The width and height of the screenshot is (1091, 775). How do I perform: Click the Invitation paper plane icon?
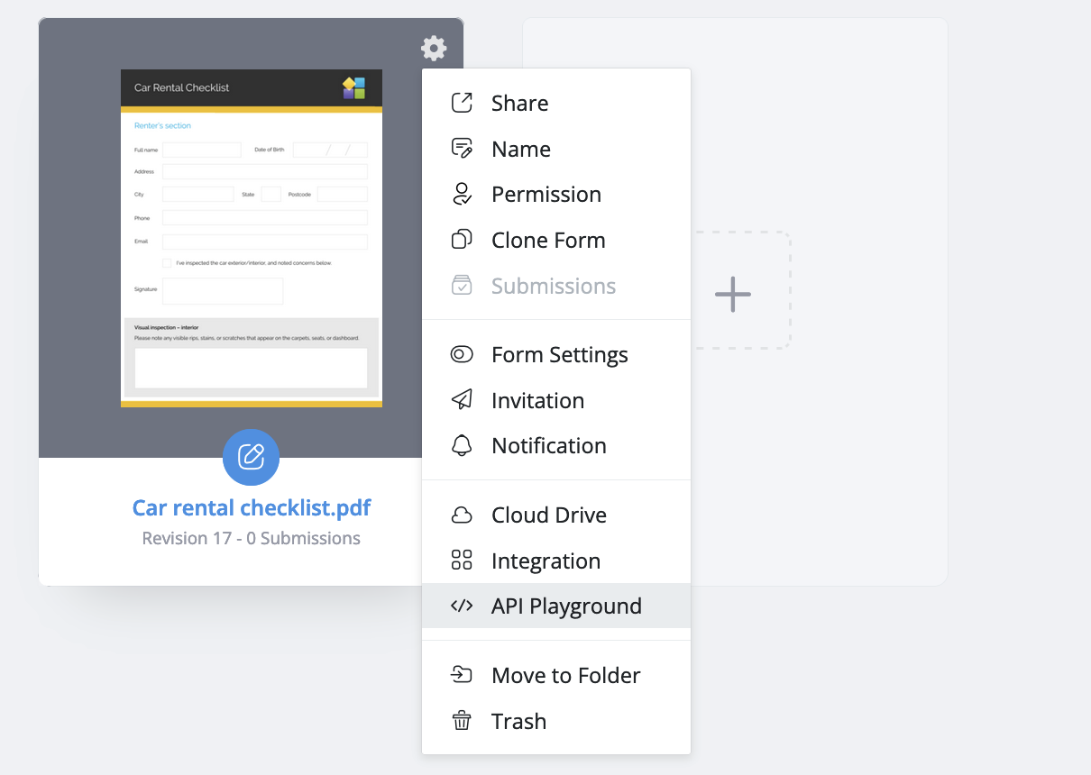(x=462, y=400)
